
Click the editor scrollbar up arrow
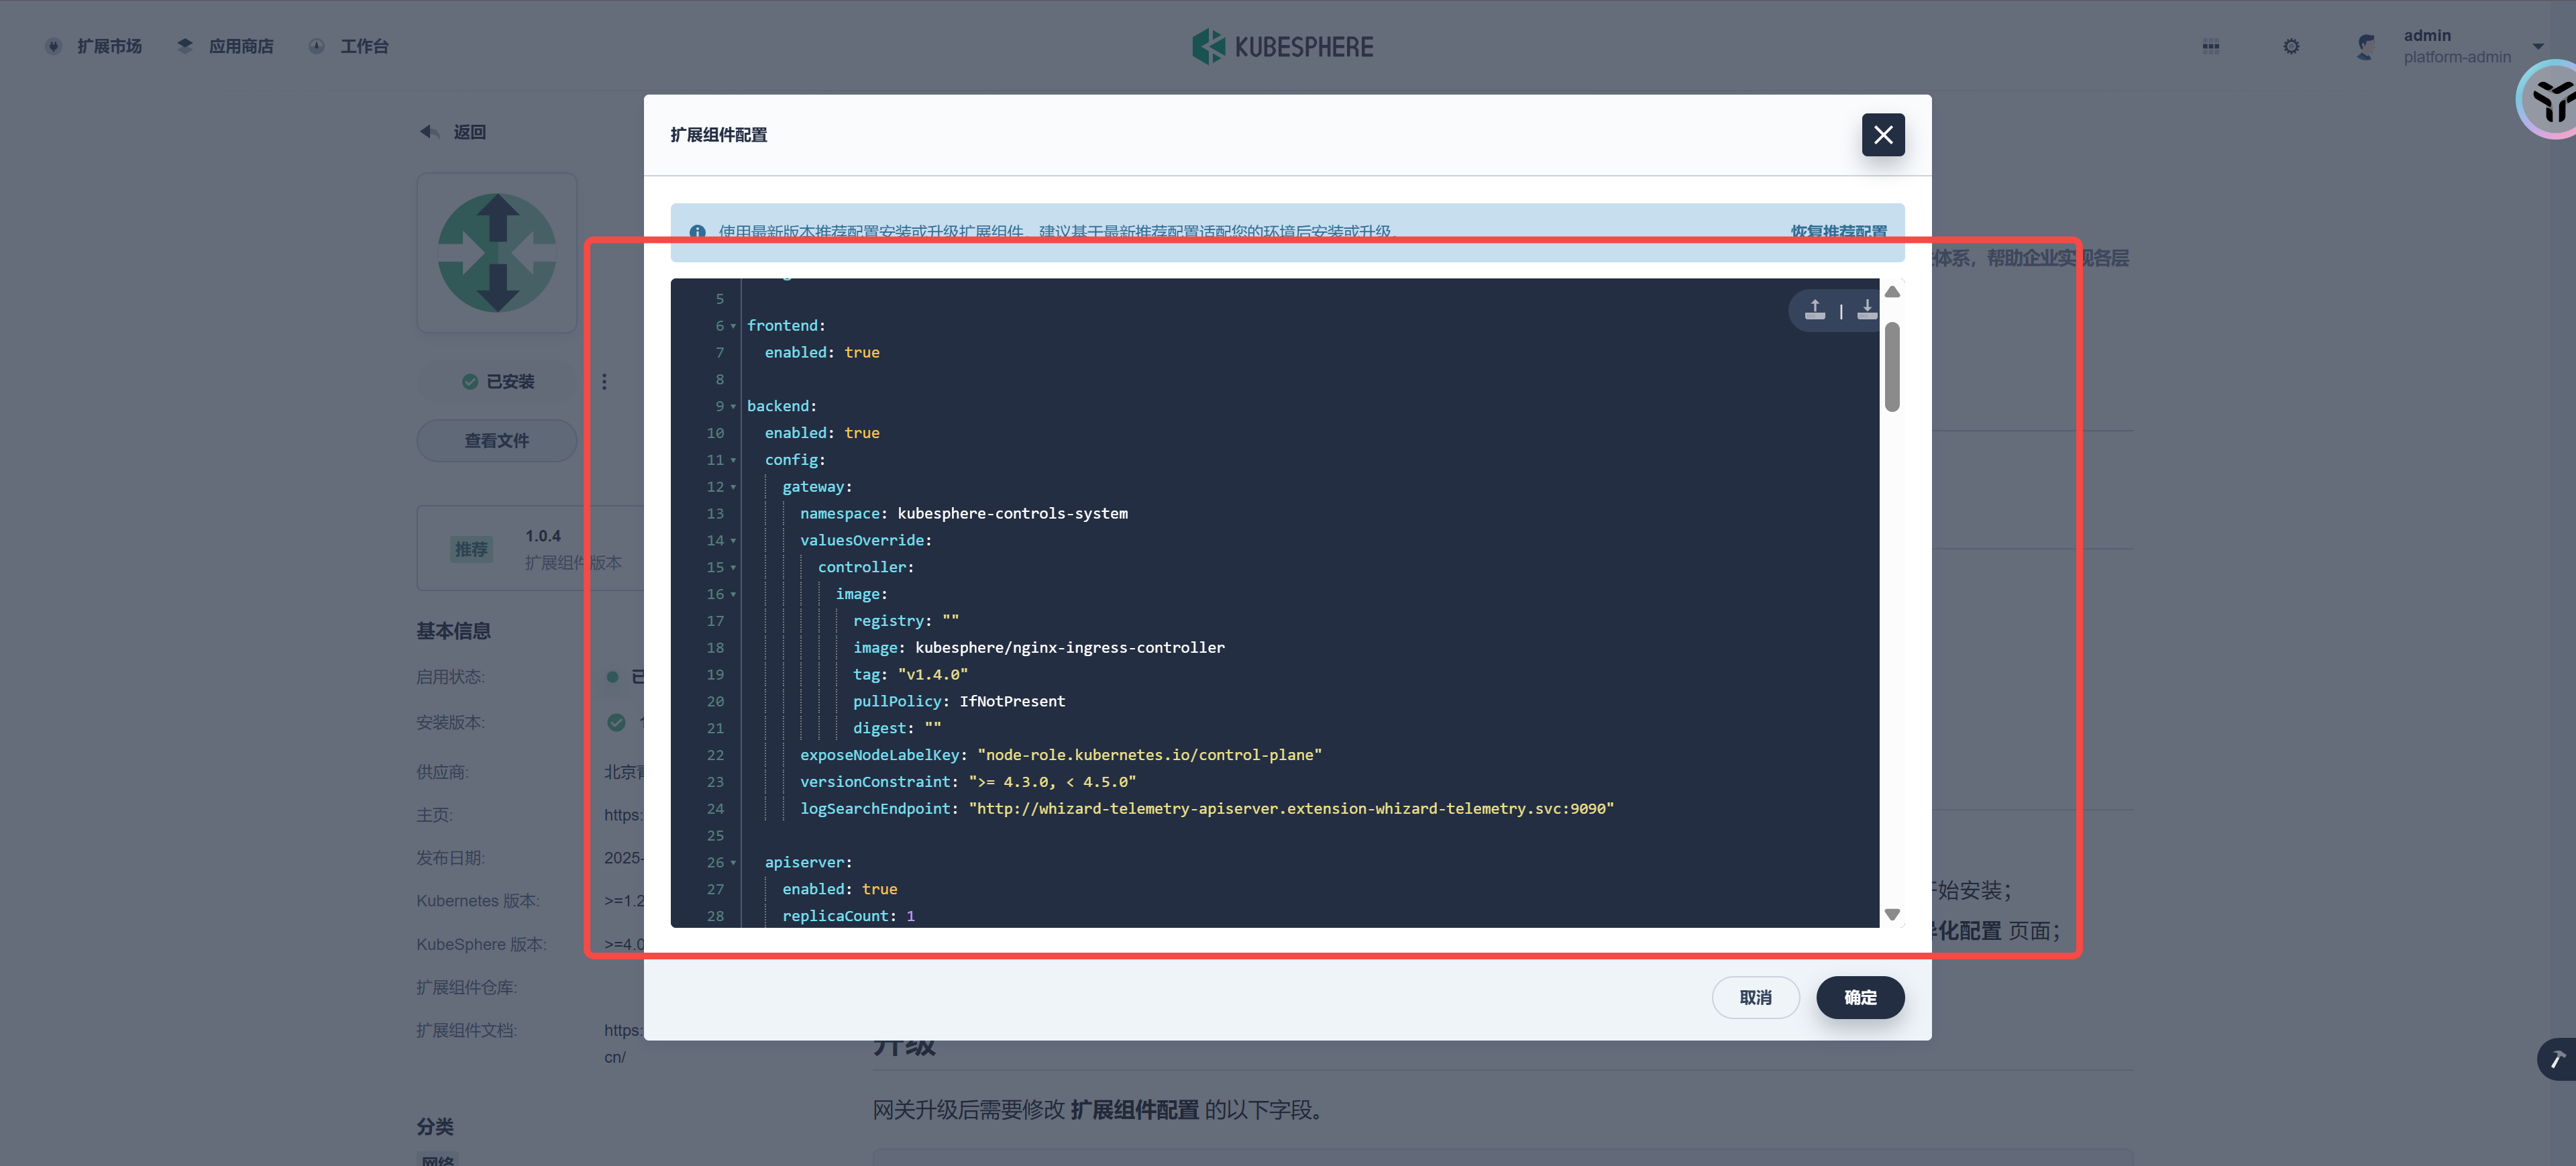(1892, 292)
